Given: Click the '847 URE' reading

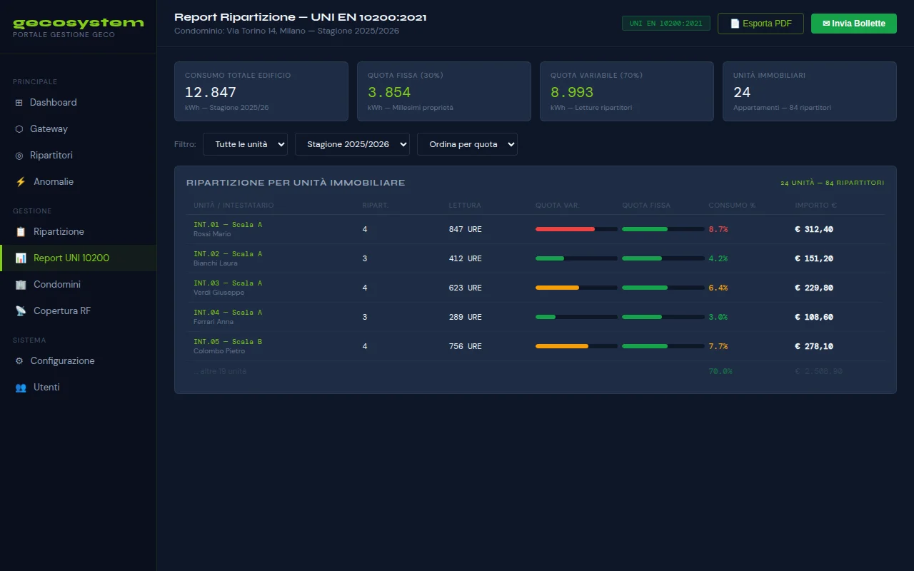Looking at the screenshot, I should [466, 229].
